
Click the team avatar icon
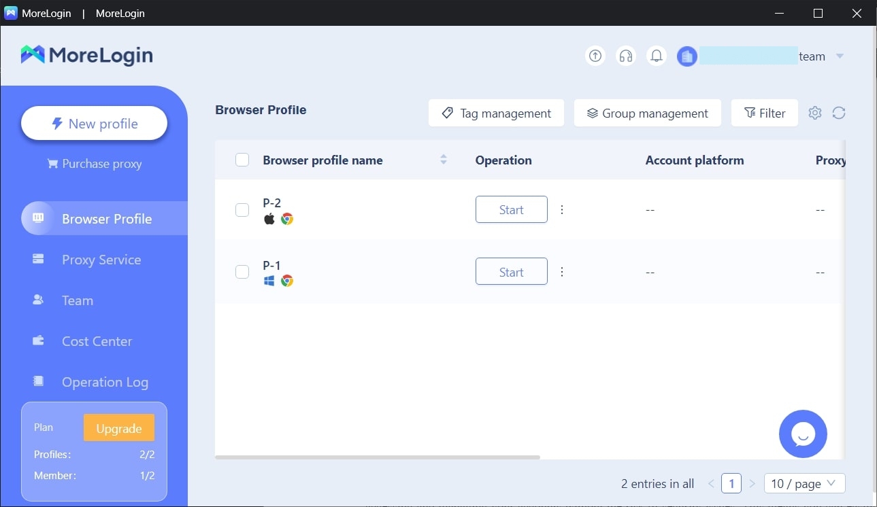pyautogui.click(x=687, y=56)
